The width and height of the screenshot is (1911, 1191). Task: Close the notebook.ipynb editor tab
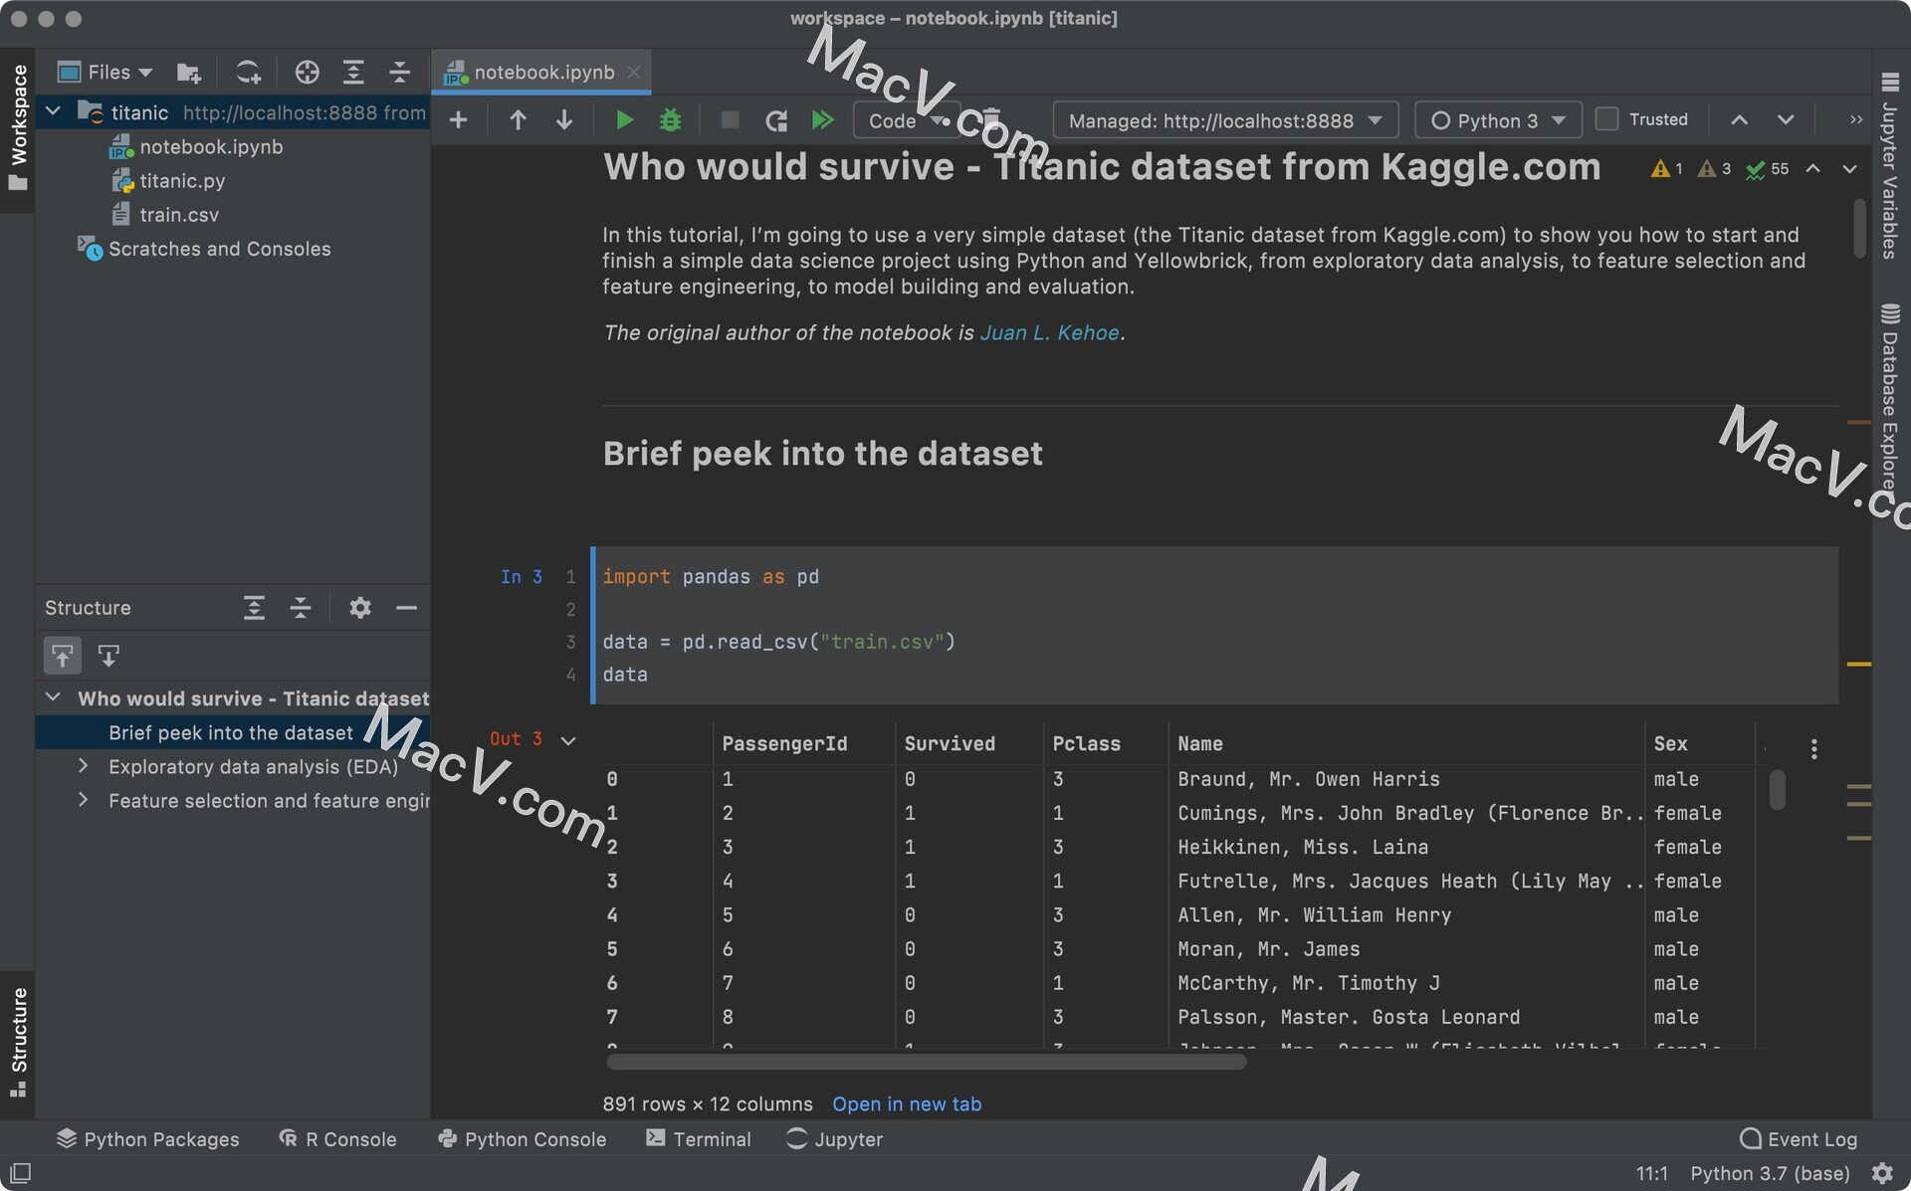tap(634, 72)
